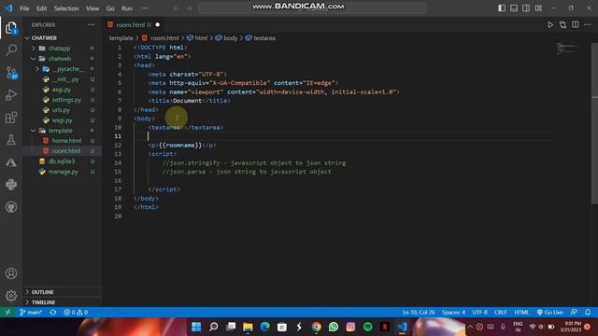The image size is (598, 336).
Task: Click the feedback icon in status bar
Action: (x=574, y=313)
